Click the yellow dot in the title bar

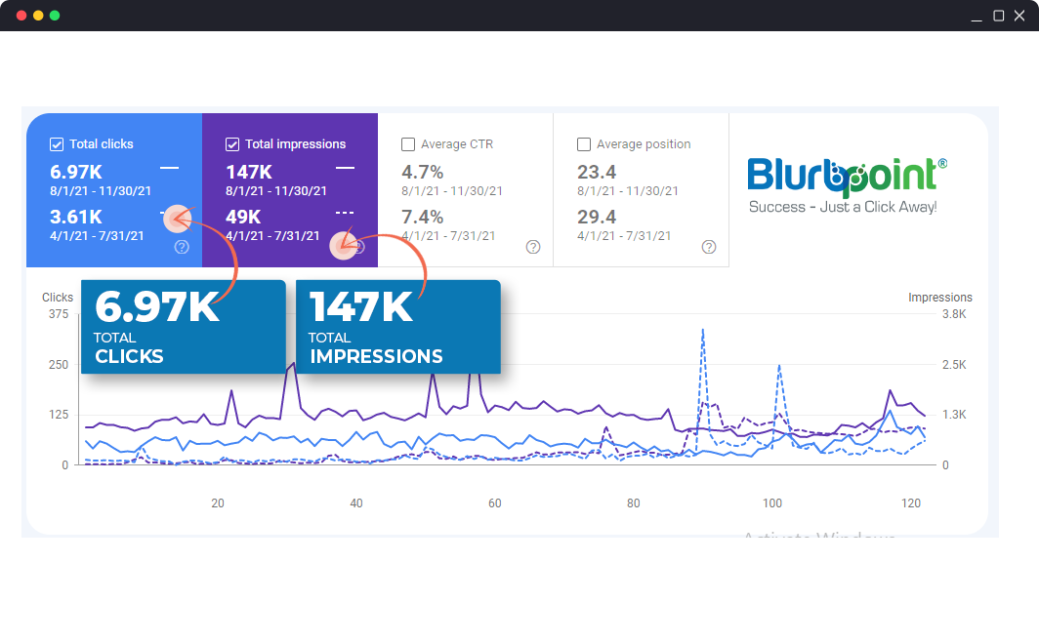pos(38,16)
